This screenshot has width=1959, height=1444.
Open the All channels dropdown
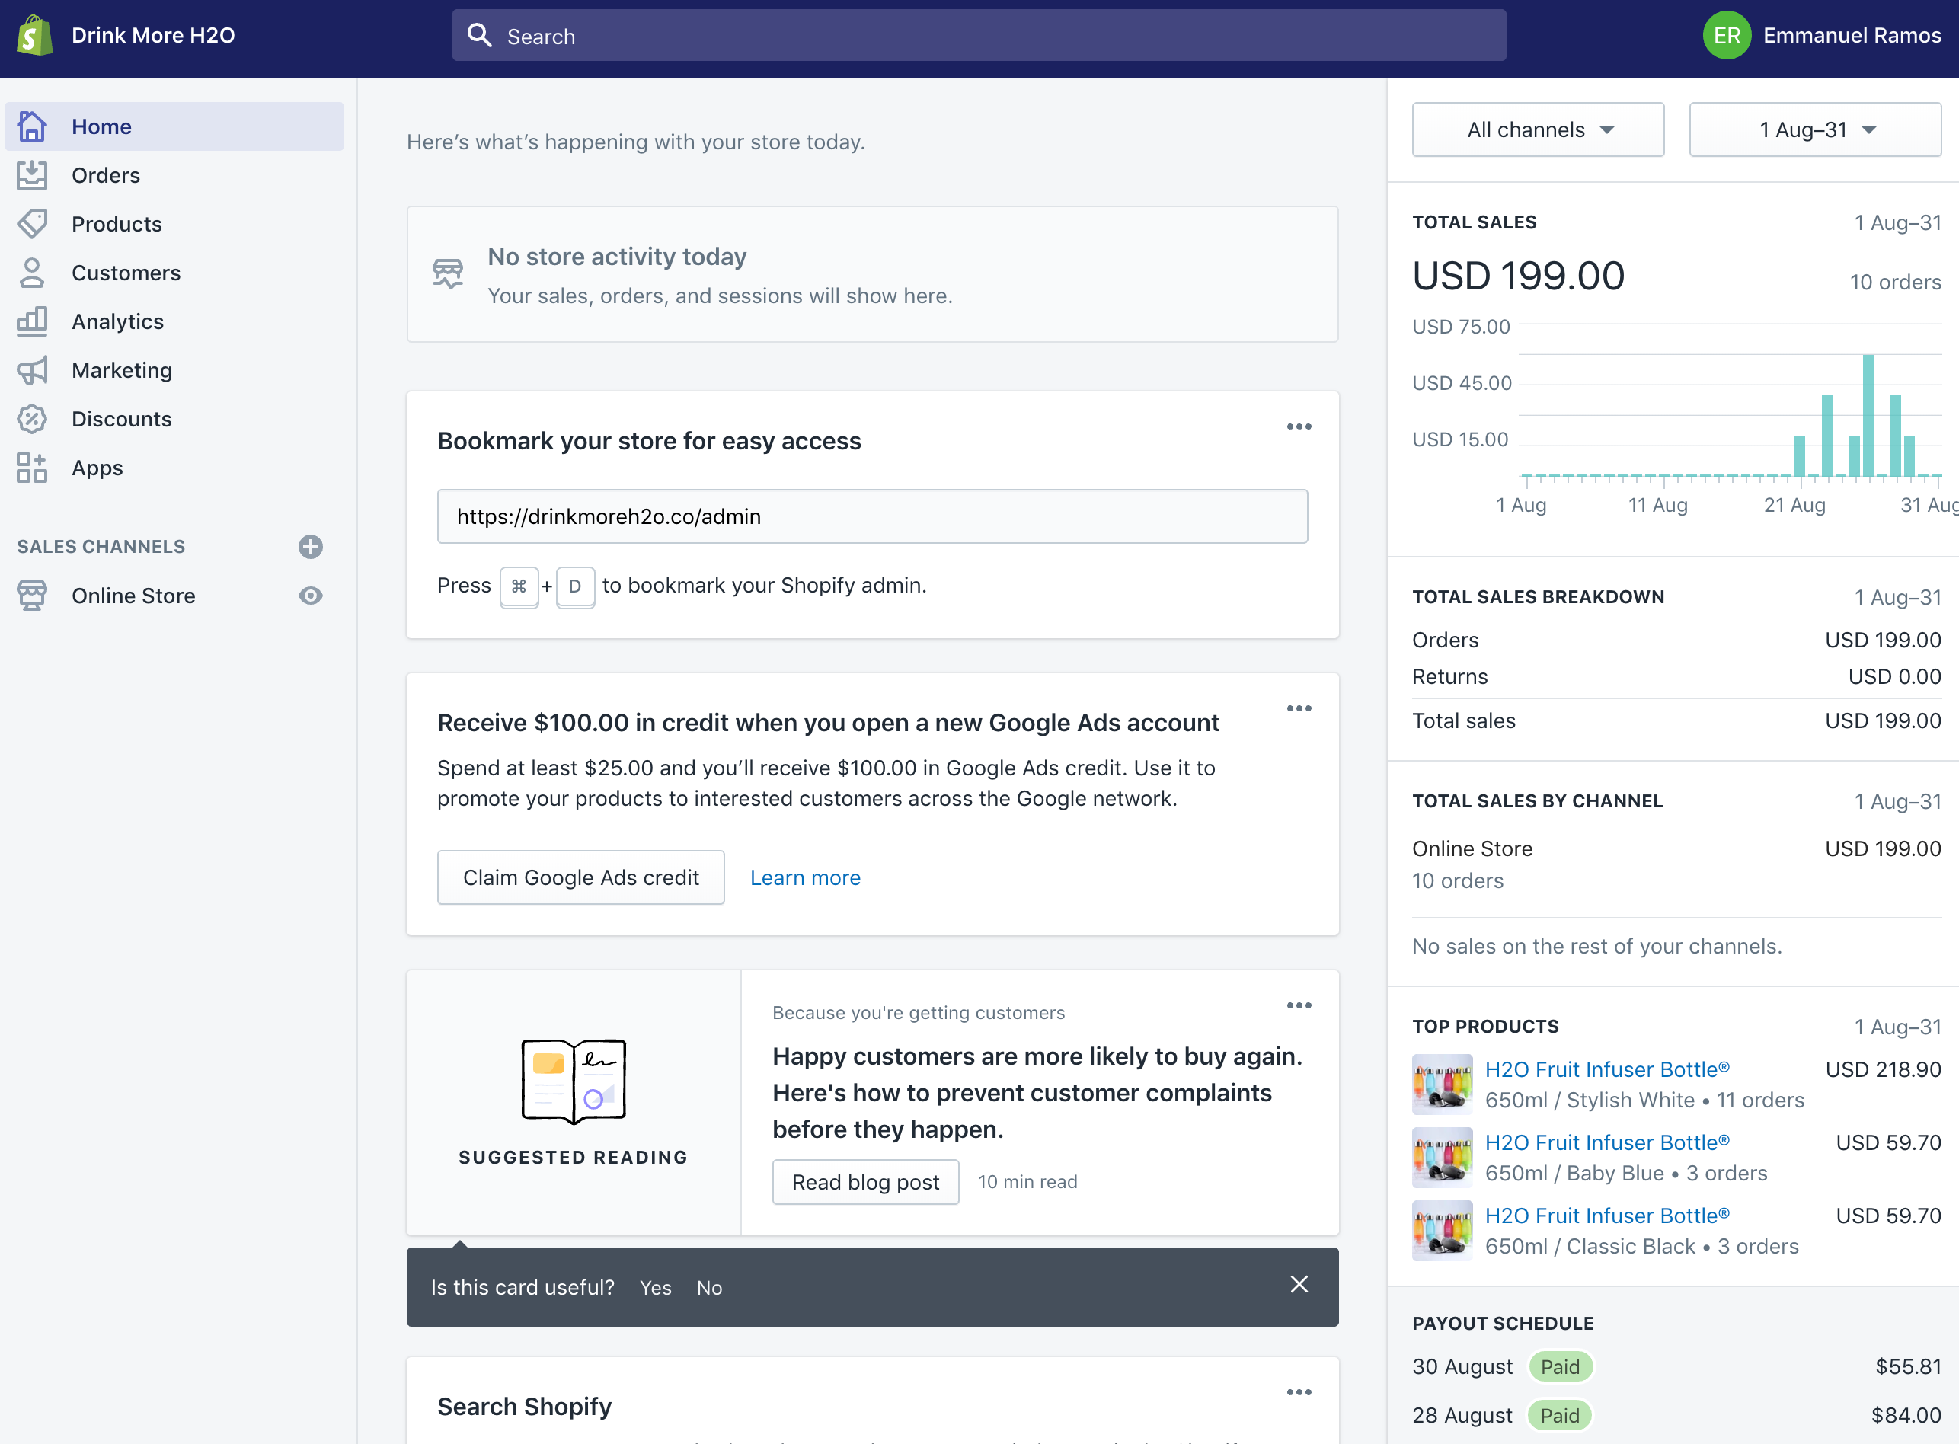[1538, 130]
